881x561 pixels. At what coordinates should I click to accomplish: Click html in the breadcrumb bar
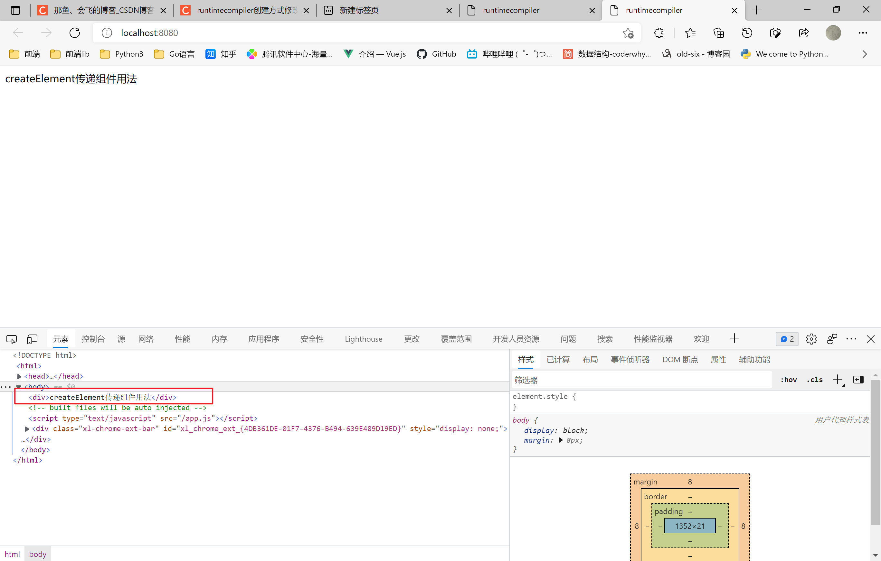[12, 554]
